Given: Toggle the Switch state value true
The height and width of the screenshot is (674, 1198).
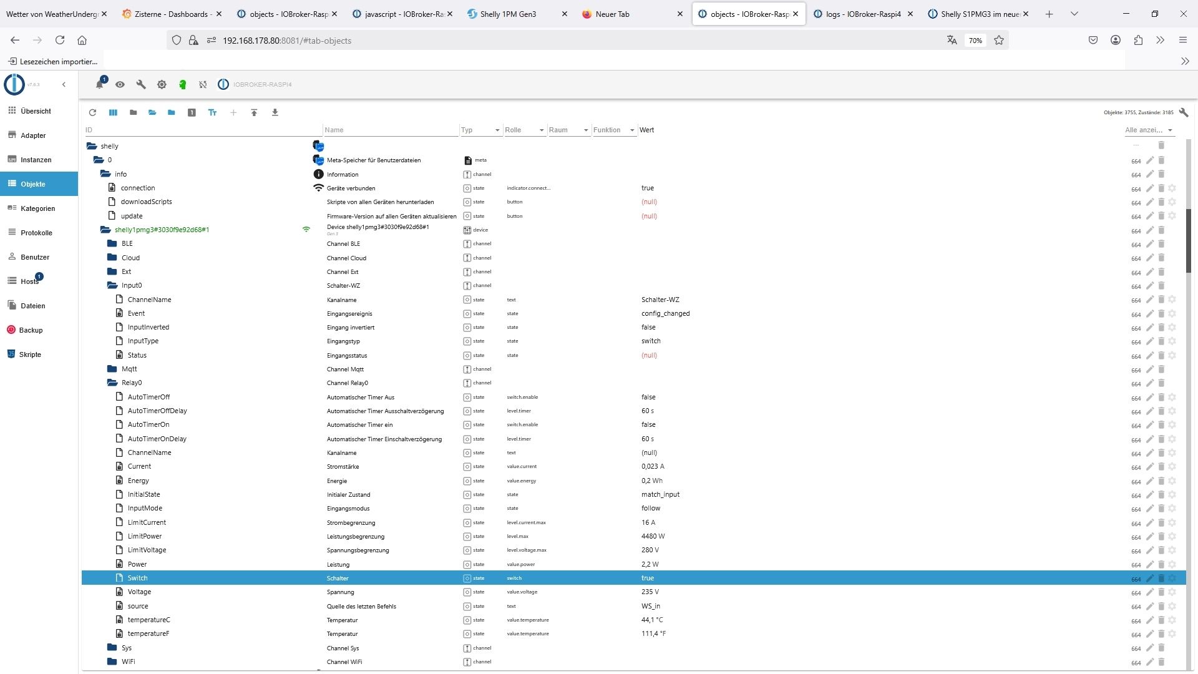Looking at the screenshot, I should tap(648, 578).
